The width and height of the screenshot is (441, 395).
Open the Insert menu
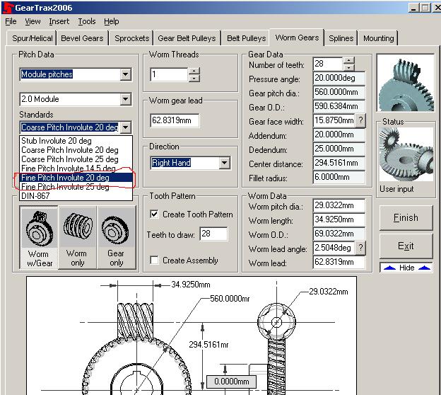tap(59, 21)
